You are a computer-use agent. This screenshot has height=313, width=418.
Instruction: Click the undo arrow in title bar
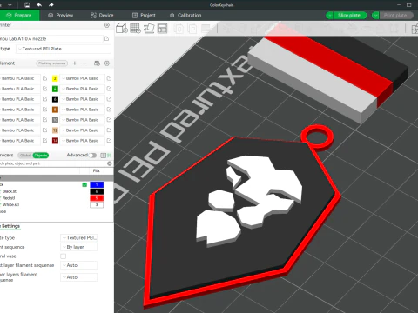(39, 5)
